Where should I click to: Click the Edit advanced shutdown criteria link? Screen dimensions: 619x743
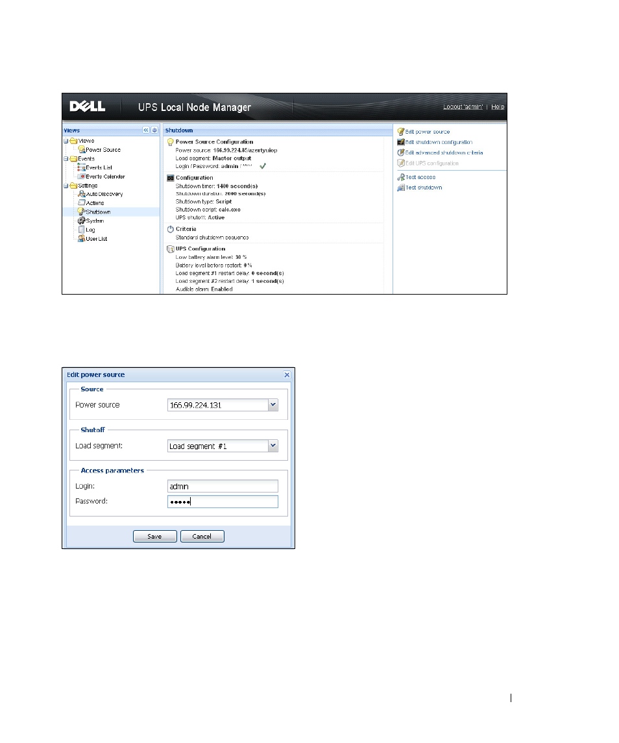point(444,153)
